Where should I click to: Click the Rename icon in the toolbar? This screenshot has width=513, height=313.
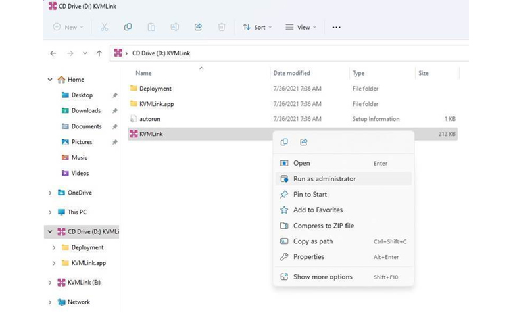click(175, 27)
